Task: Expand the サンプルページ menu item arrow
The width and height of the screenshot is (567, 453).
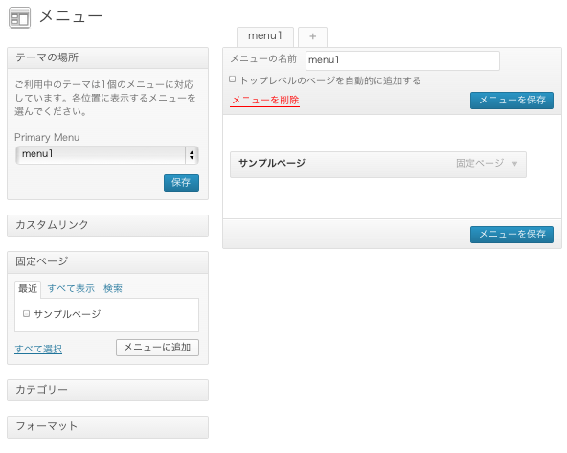Action: [x=514, y=164]
